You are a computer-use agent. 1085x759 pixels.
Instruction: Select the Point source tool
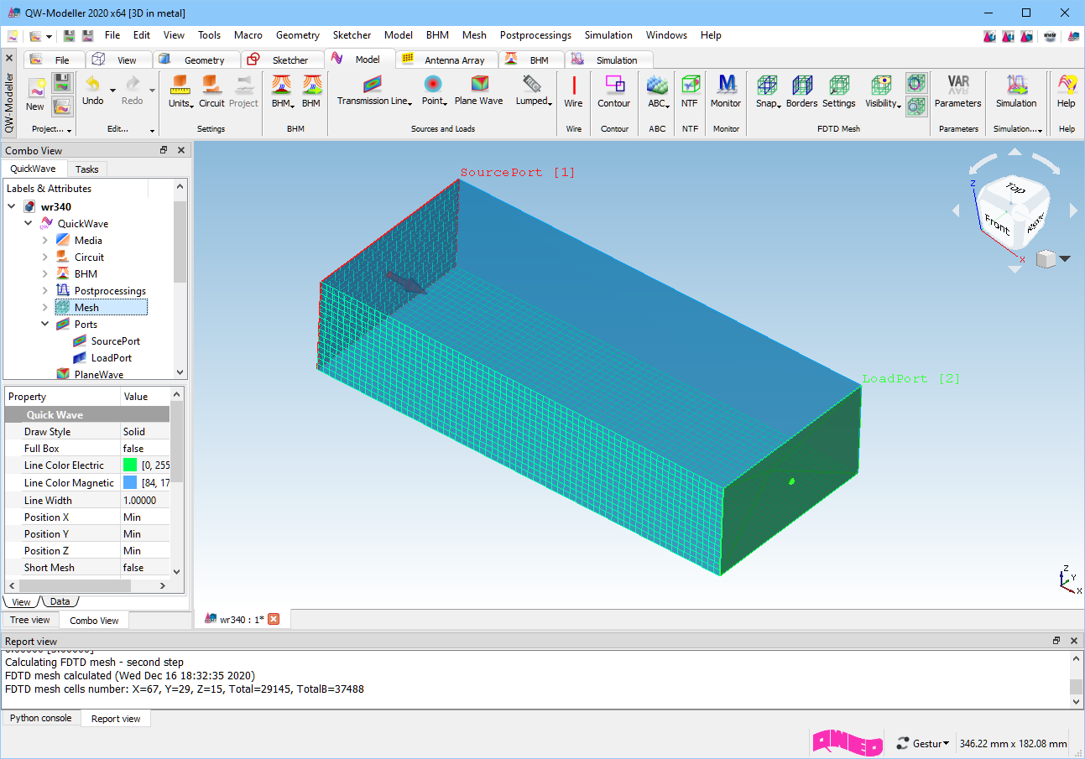coord(432,91)
